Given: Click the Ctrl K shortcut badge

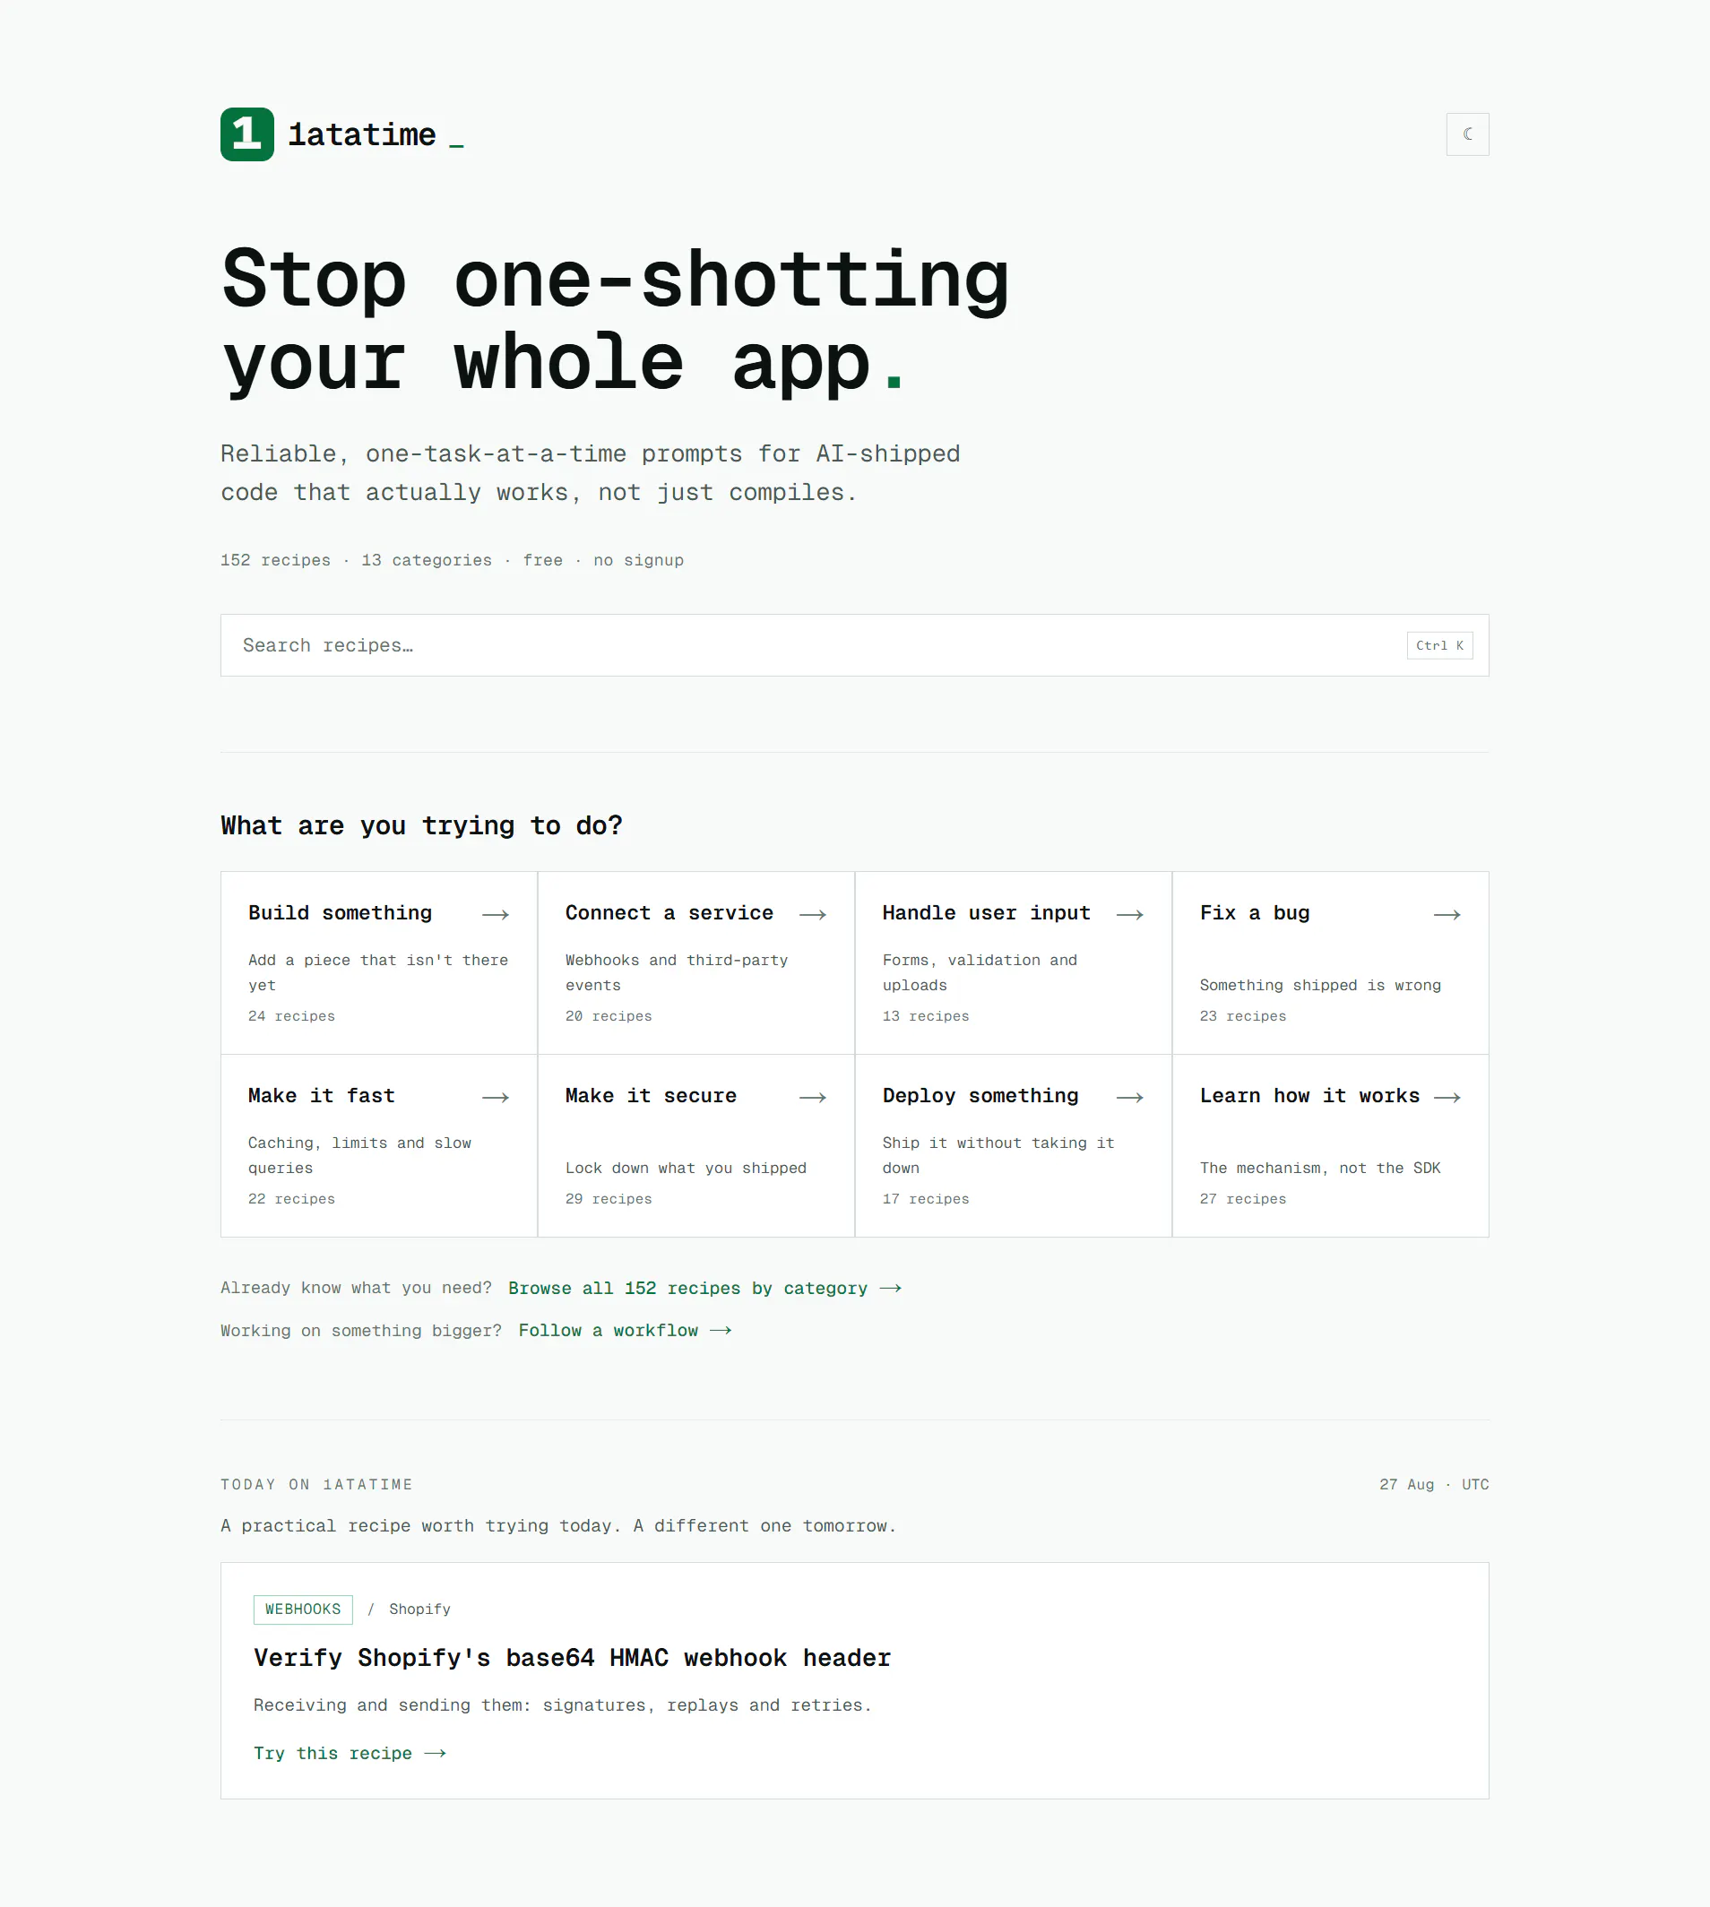Looking at the screenshot, I should (x=1439, y=645).
